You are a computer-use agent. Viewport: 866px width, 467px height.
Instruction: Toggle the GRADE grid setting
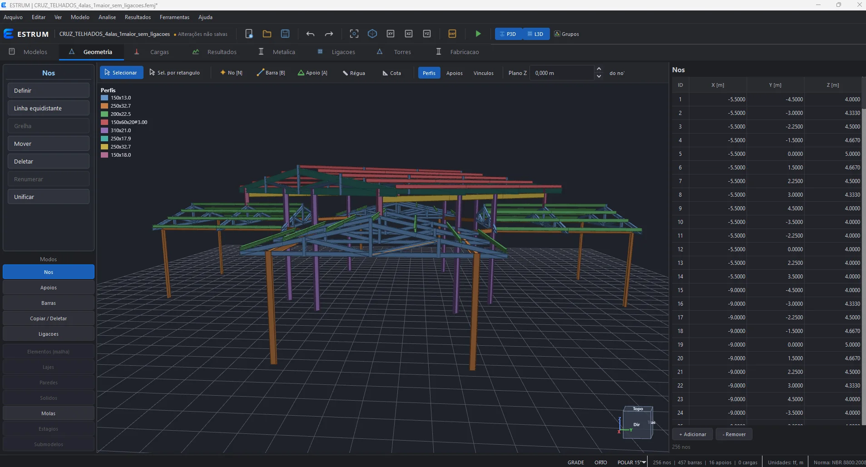click(x=576, y=462)
